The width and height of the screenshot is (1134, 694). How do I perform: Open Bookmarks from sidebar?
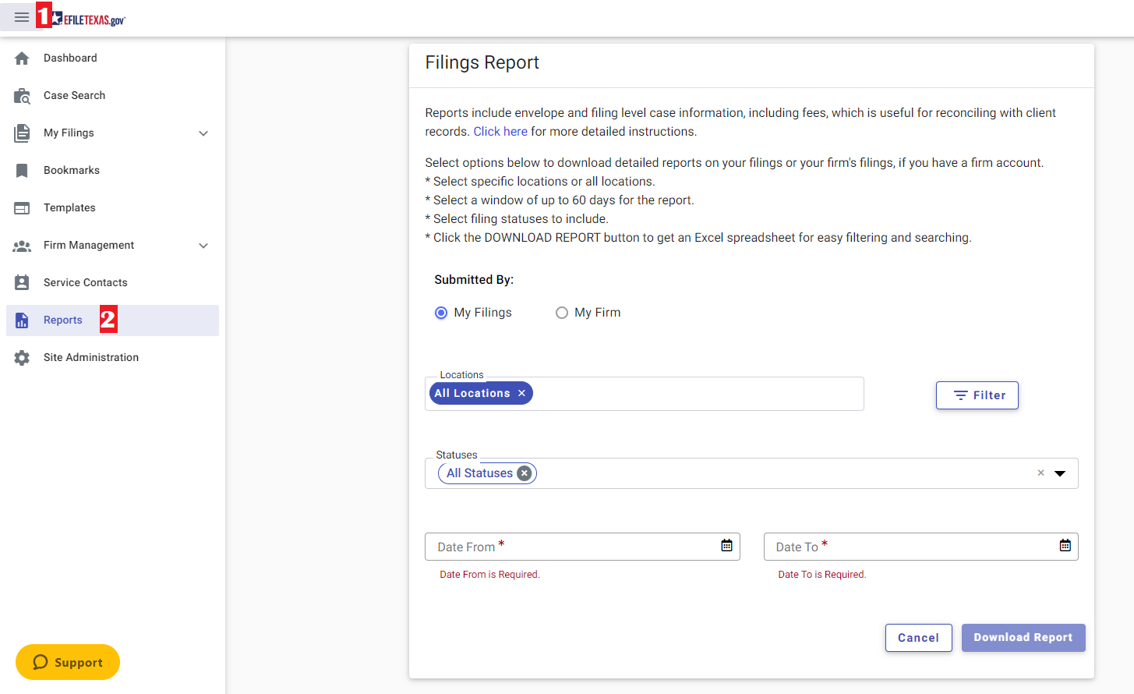(x=112, y=171)
